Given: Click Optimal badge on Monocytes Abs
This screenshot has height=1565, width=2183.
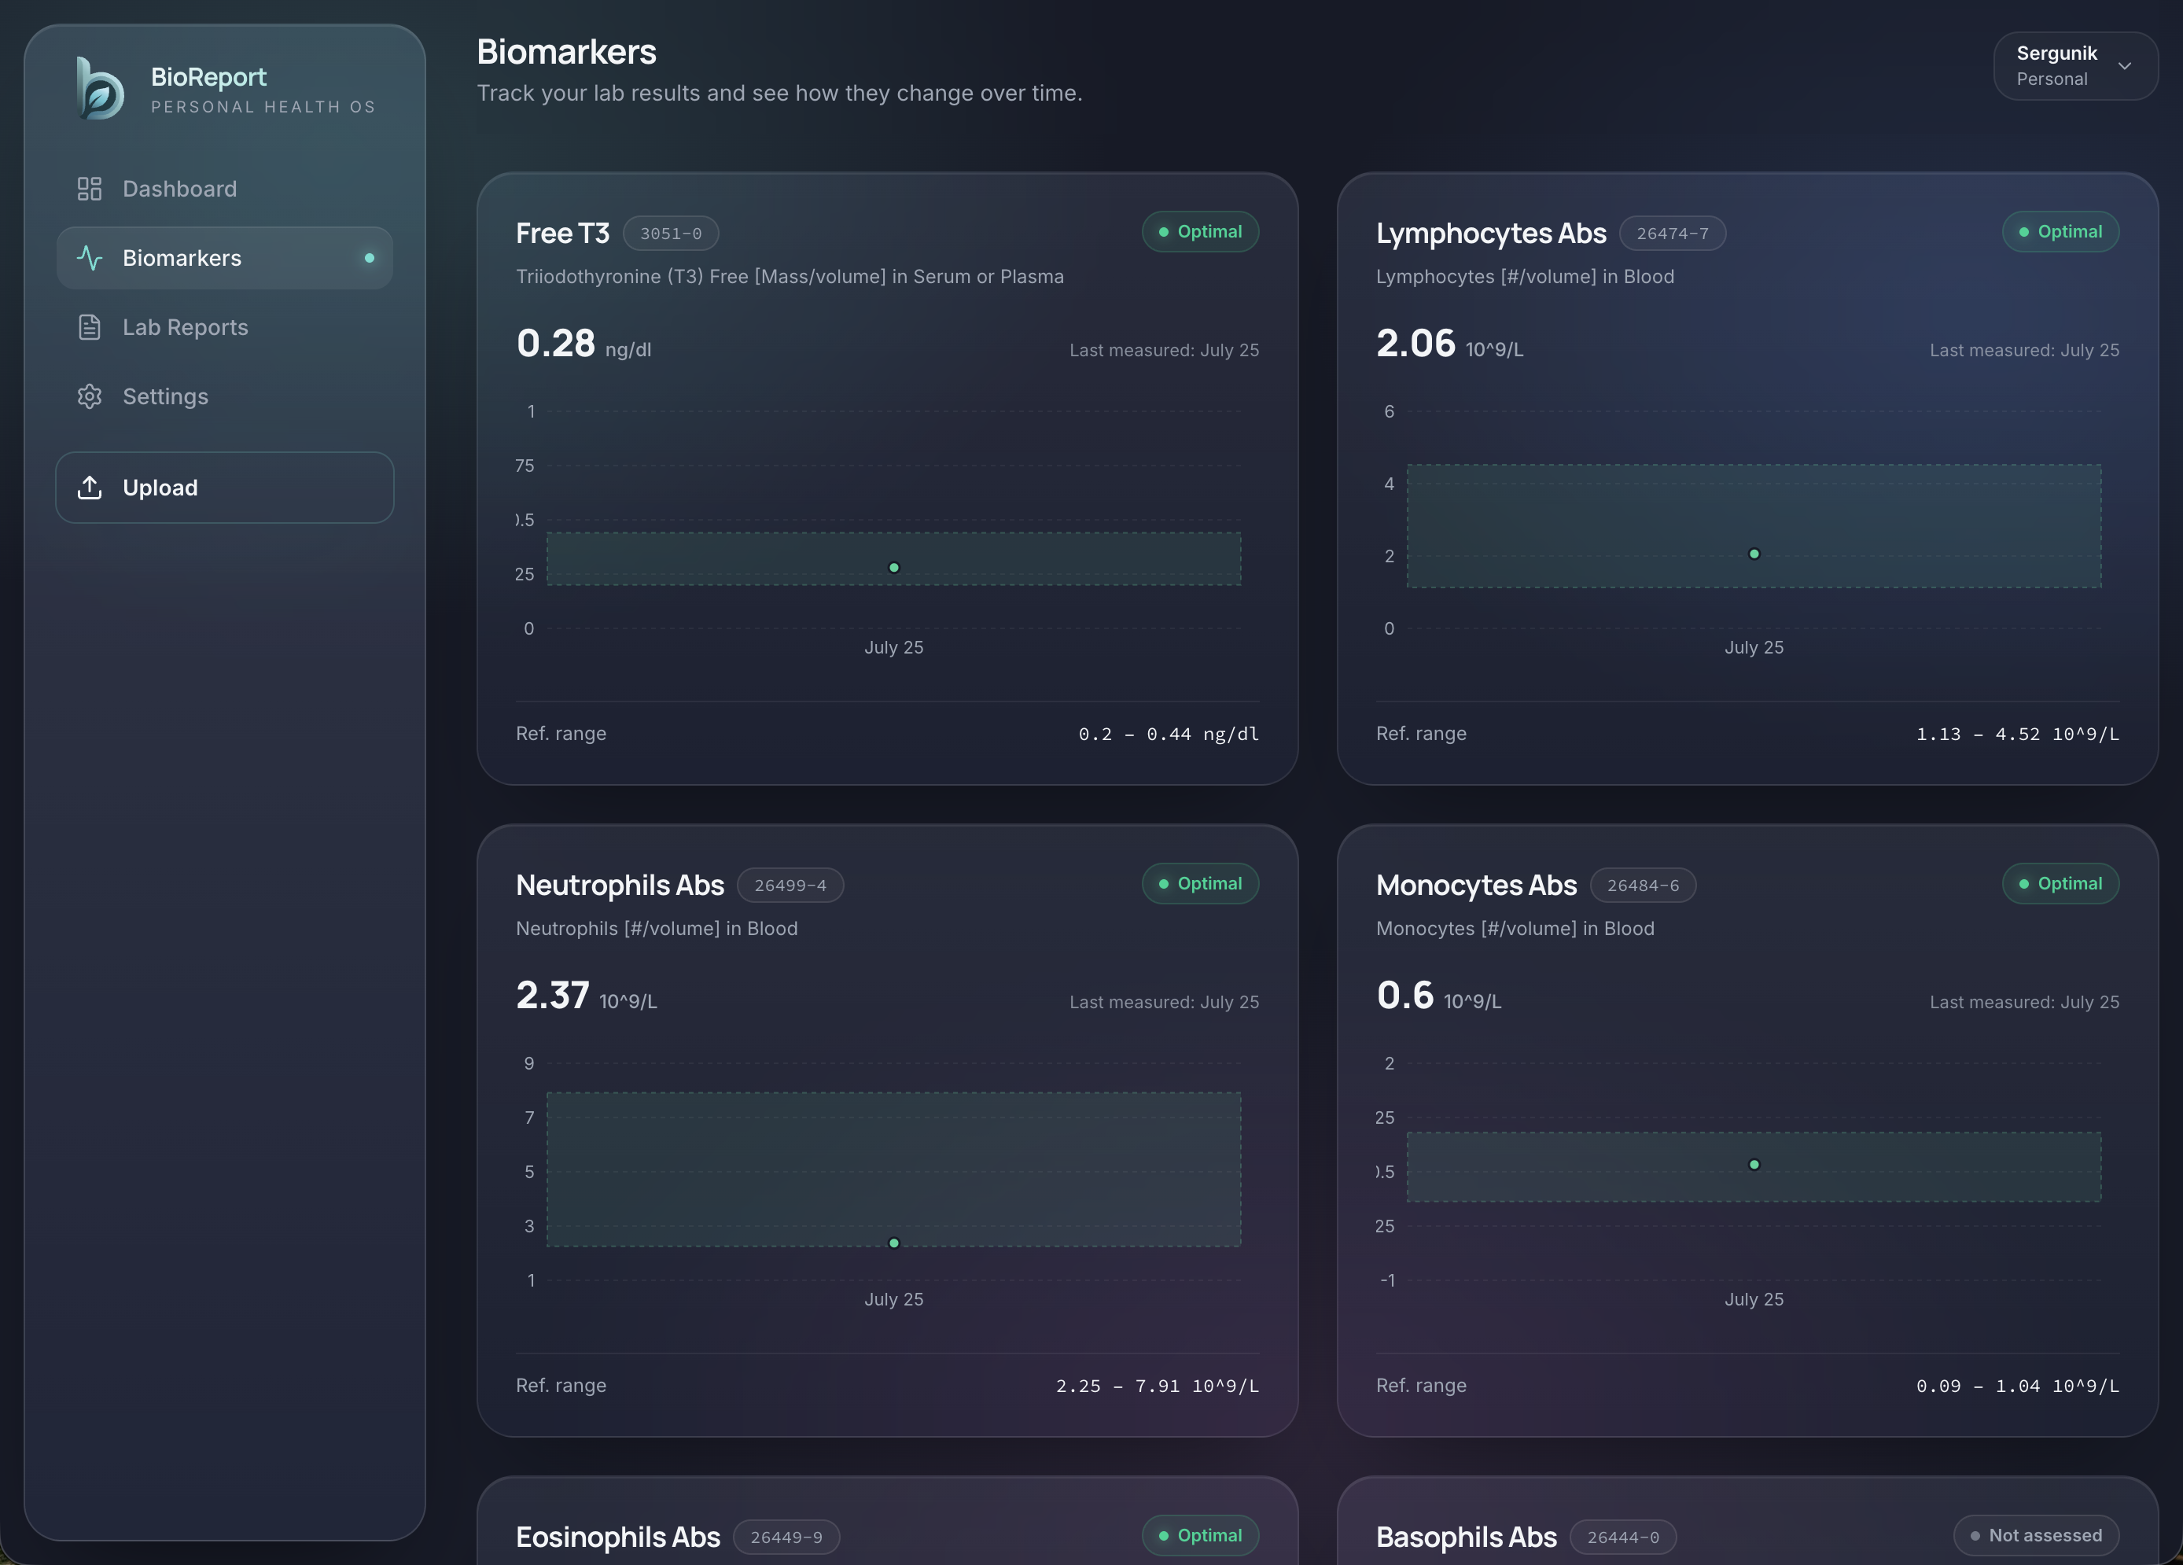Looking at the screenshot, I should click(x=2061, y=884).
